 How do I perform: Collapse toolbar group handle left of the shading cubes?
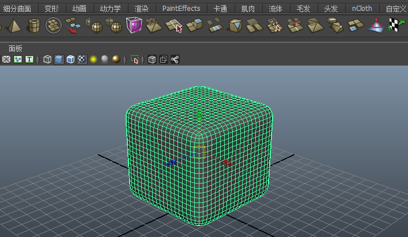[x=39, y=59]
